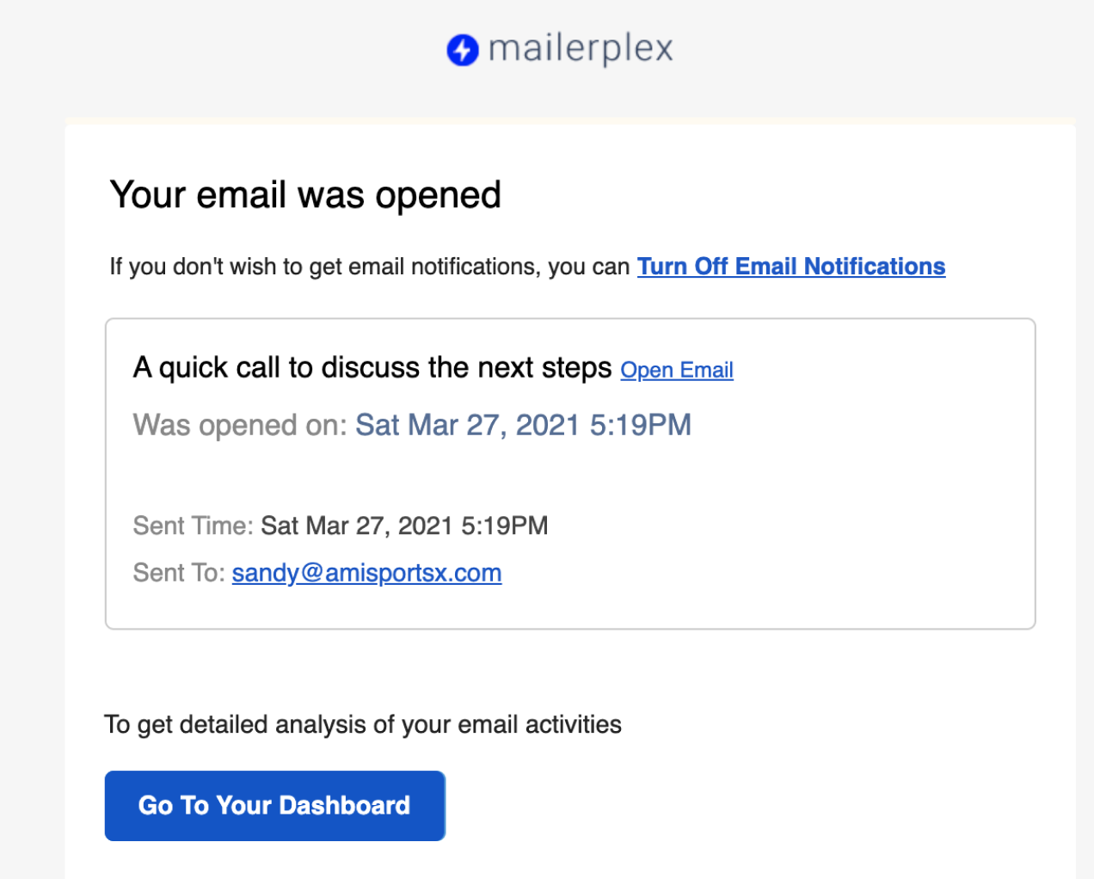The image size is (1094, 879).
Task: Click empty white area right of the Dashboard button
Action: coord(731,806)
